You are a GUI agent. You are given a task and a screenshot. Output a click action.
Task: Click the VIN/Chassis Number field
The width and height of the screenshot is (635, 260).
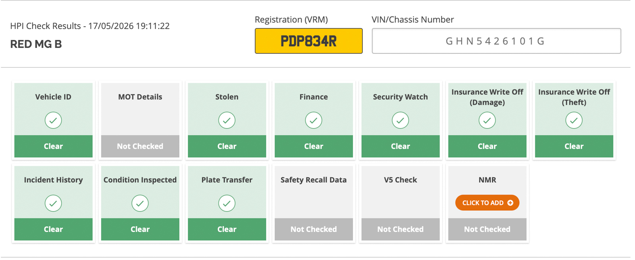496,41
